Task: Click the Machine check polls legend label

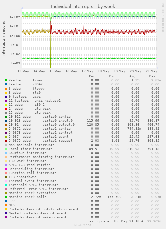Action: click(x=28, y=197)
